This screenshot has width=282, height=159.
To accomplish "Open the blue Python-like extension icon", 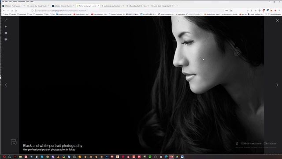I will pyautogui.click(x=267, y=10).
